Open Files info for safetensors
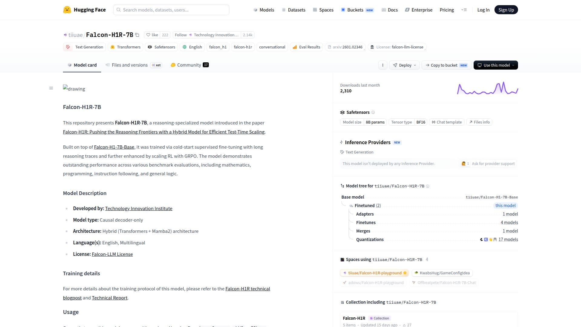This screenshot has height=327, width=581. click(479, 122)
